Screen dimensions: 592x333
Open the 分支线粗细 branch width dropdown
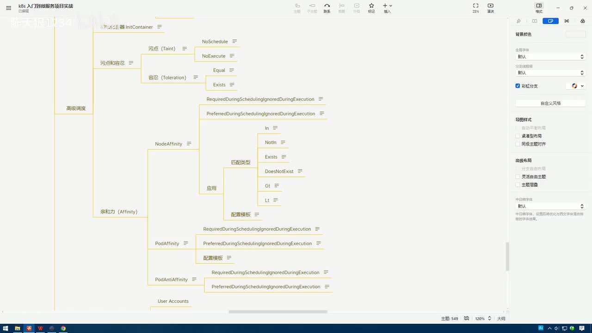coord(550,73)
